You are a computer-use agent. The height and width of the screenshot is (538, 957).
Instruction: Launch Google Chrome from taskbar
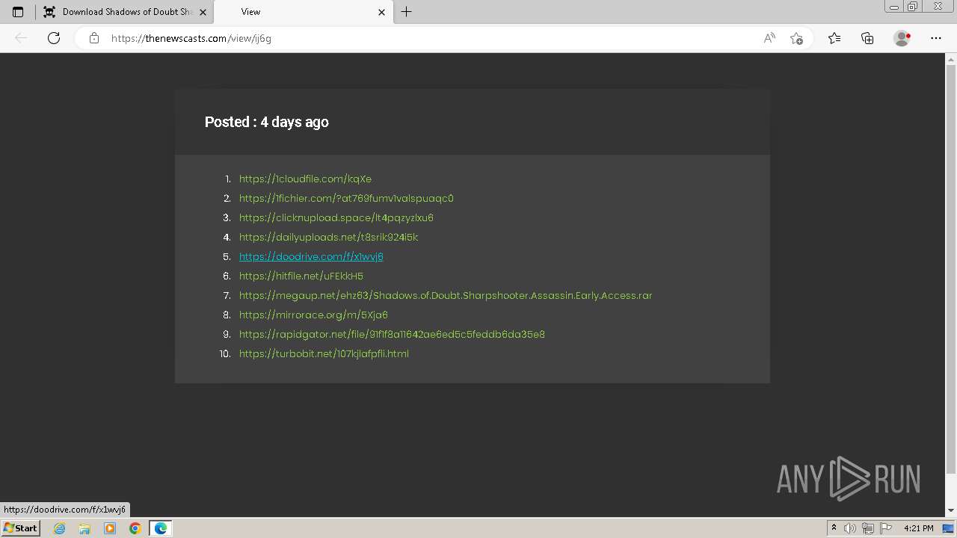(x=135, y=528)
